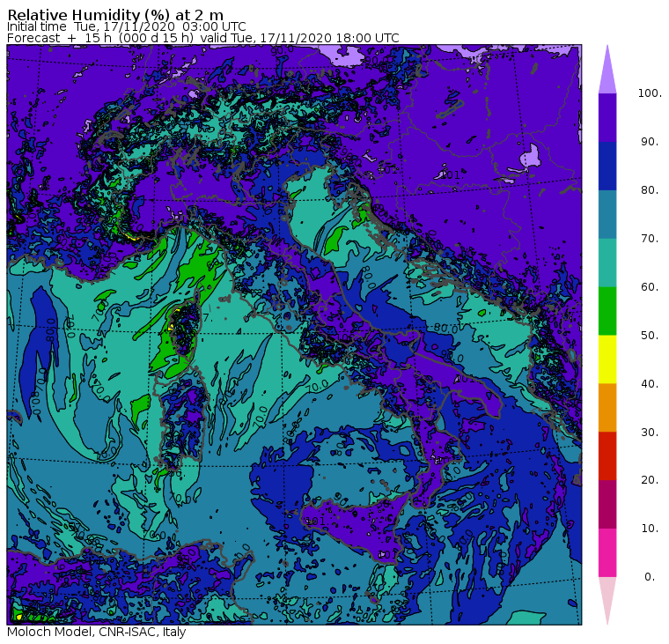Click the '50.' label on the colorbar
This screenshot has height=644, width=669.
[x=650, y=336]
